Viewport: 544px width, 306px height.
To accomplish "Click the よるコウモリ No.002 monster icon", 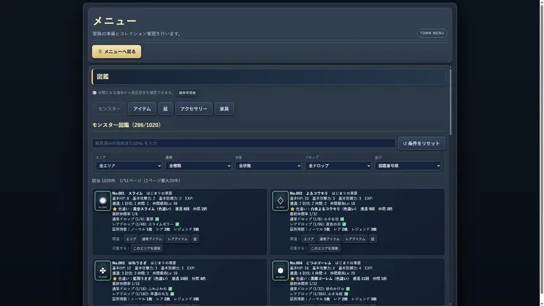I will [280, 201].
